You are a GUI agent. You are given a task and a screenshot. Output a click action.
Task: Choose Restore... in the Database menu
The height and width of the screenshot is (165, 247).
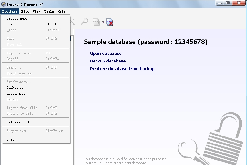point(35,94)
